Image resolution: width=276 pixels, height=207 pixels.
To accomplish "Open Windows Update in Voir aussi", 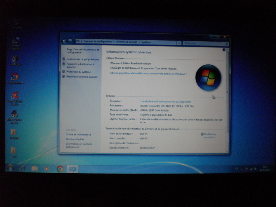I will pos(75,139).
